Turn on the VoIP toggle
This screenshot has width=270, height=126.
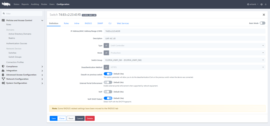pos(108,92)
